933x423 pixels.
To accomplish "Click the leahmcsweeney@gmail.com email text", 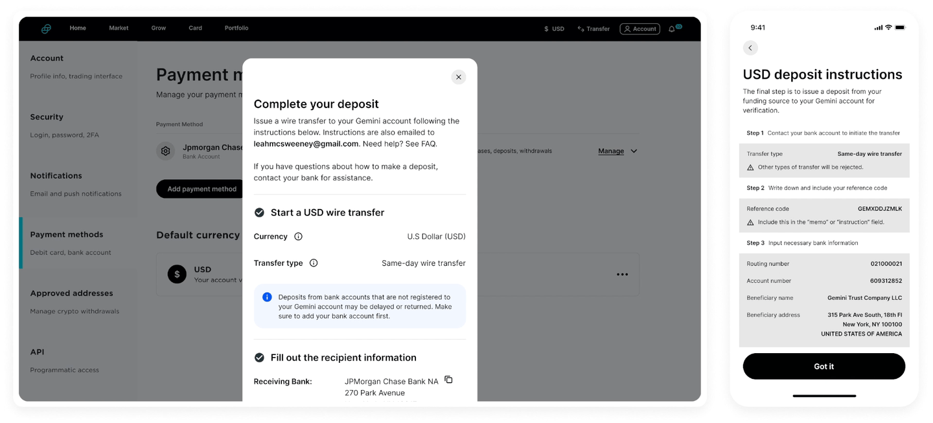I will click(306, 144).
